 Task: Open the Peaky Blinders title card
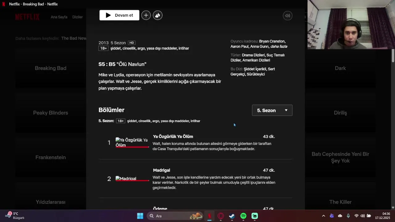tap(51, 113)
